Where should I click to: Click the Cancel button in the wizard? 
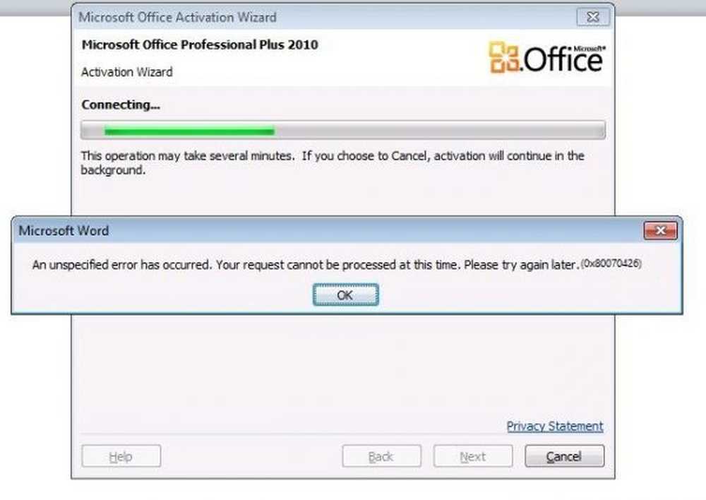click(x=565, y=456)
